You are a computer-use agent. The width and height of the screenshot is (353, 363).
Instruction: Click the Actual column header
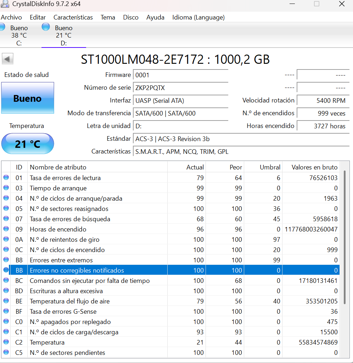(x=186, y=167)
